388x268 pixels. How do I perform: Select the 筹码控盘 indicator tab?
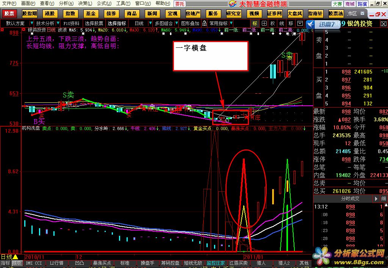point(170,263)
